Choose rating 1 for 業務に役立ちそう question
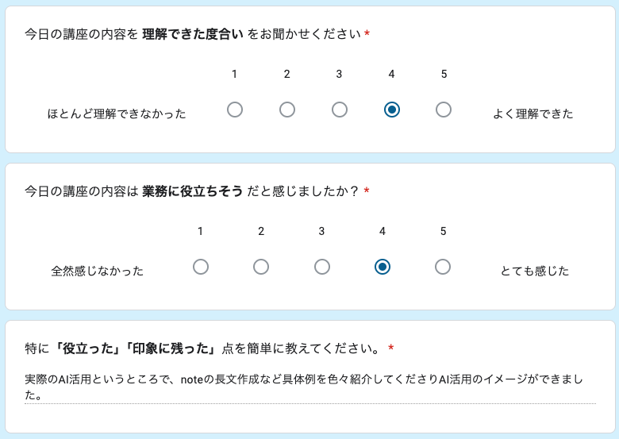The width and height of the screenshot is (619, 439). pos(201,267)
